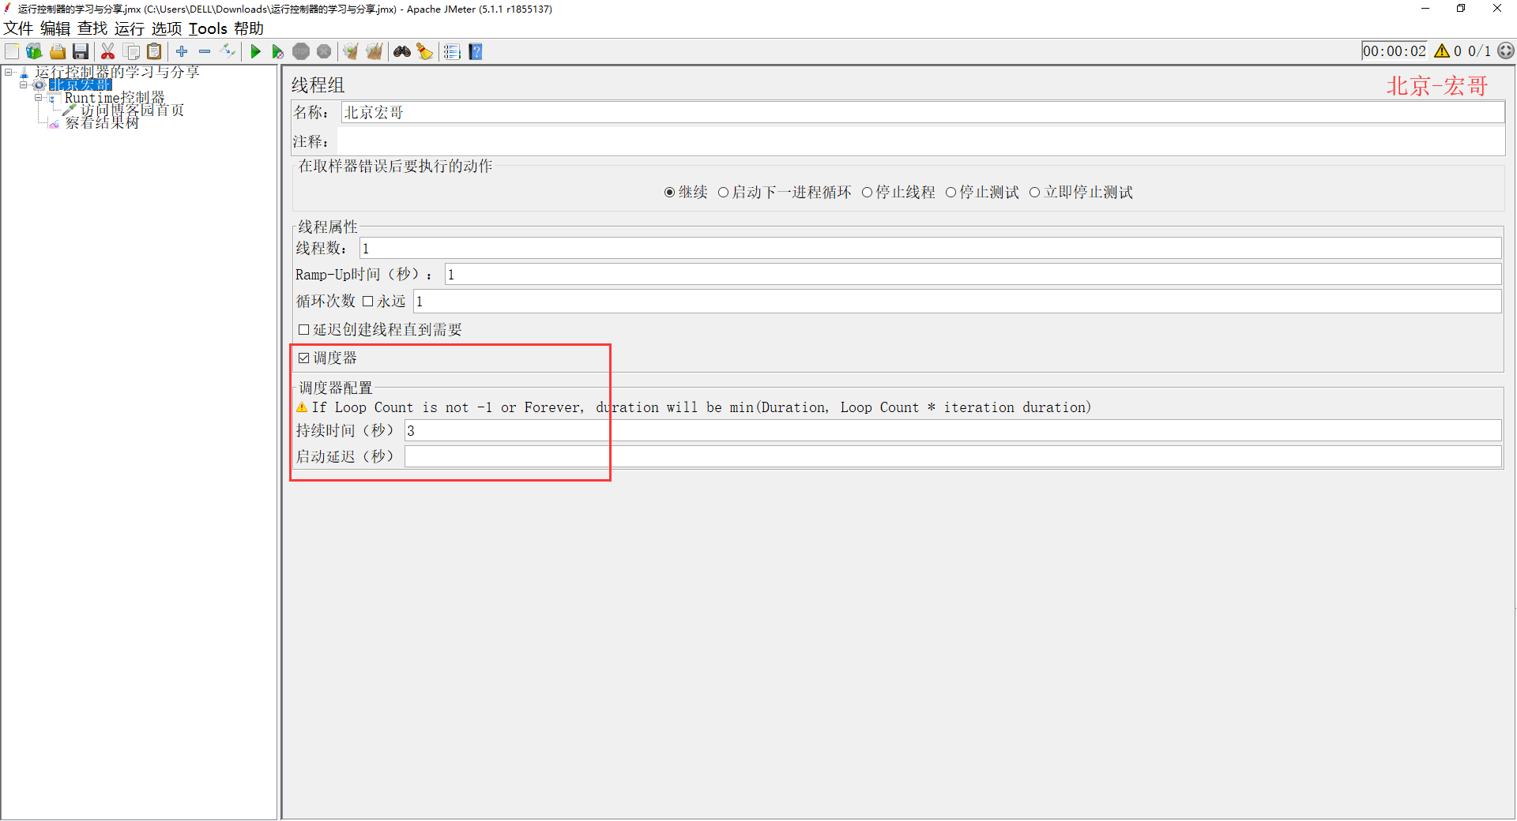The height and width of the screenshot is (821, 1517).
Task: Select the 停止测试 radio option
Action: click(x=950, y=193)
